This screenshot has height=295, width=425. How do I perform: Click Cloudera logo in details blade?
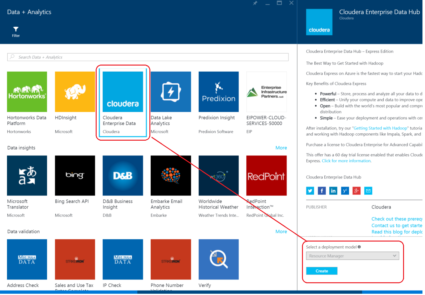tap(319, 22)
